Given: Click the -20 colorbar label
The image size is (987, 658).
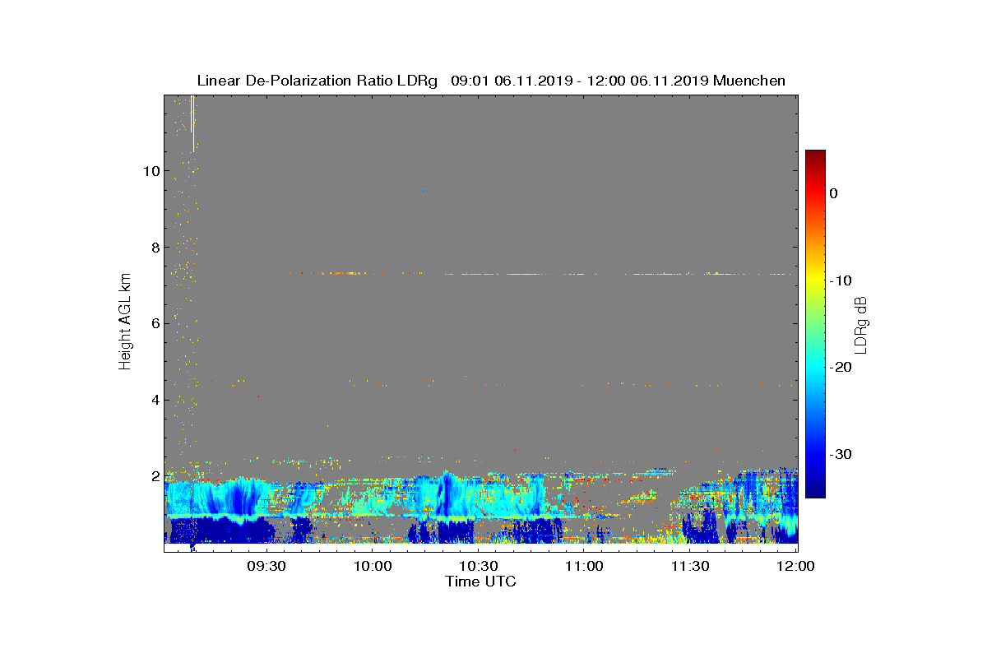Looking at the screenshot, I should tap(840, 368).
